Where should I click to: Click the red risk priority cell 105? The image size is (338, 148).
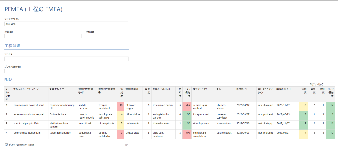(x=187, y=134)
